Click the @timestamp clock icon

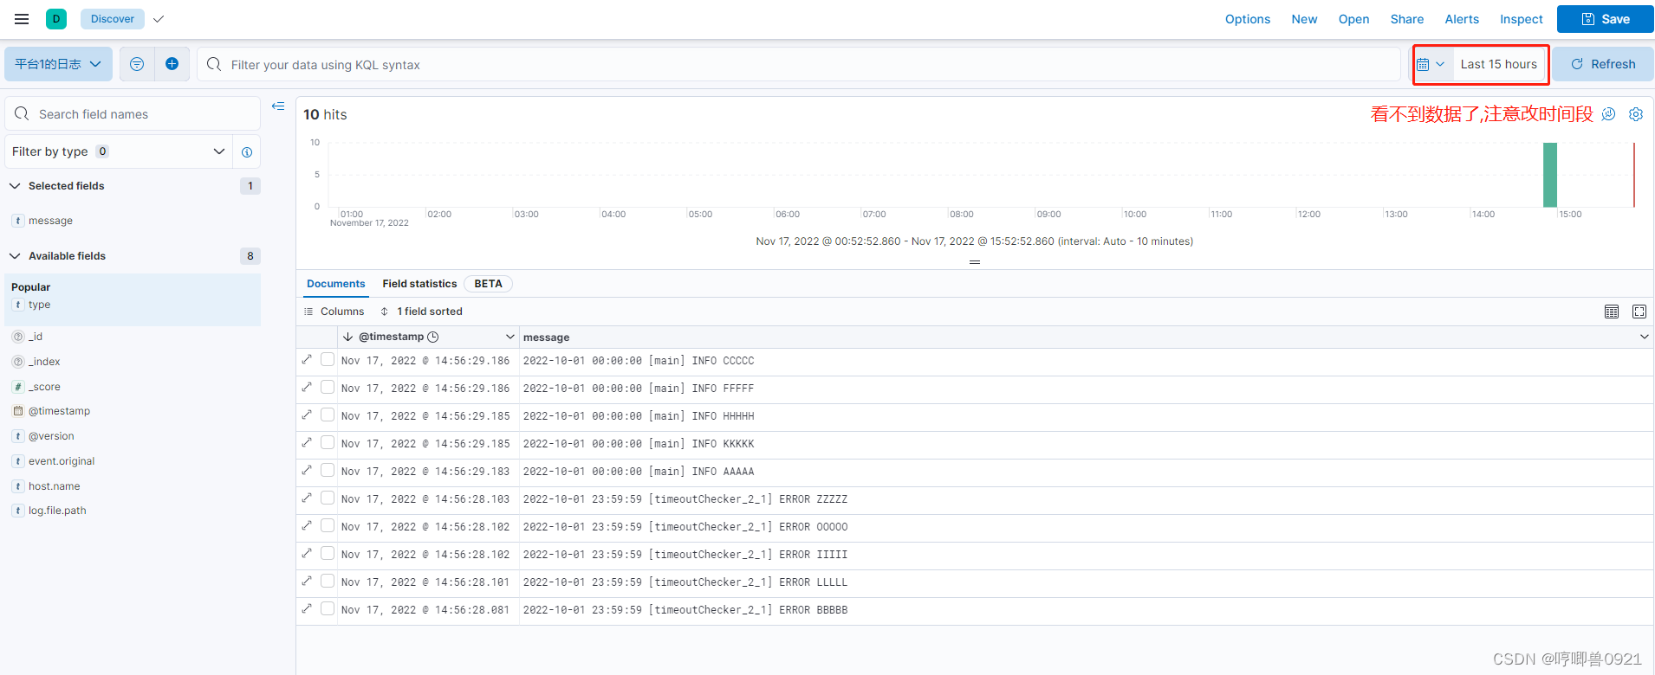click(433, 337)
